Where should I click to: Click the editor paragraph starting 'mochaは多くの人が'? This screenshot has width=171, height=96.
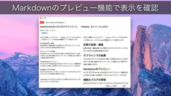pos(60,81)
